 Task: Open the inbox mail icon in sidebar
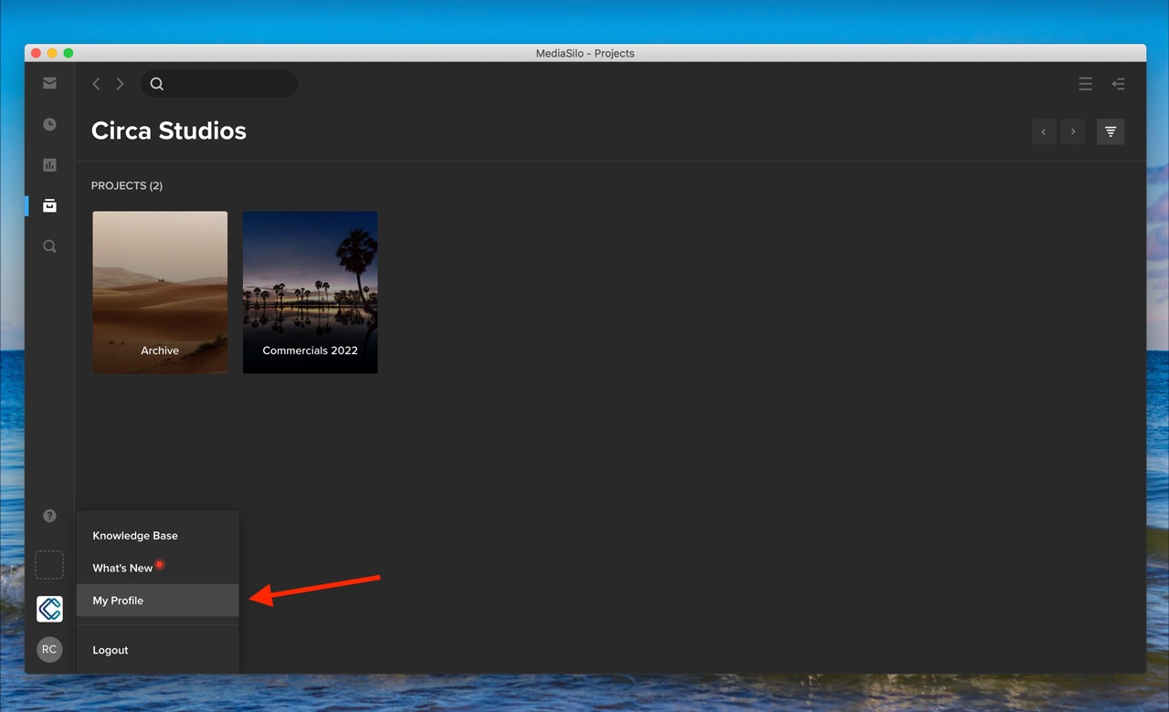[49, 83]
